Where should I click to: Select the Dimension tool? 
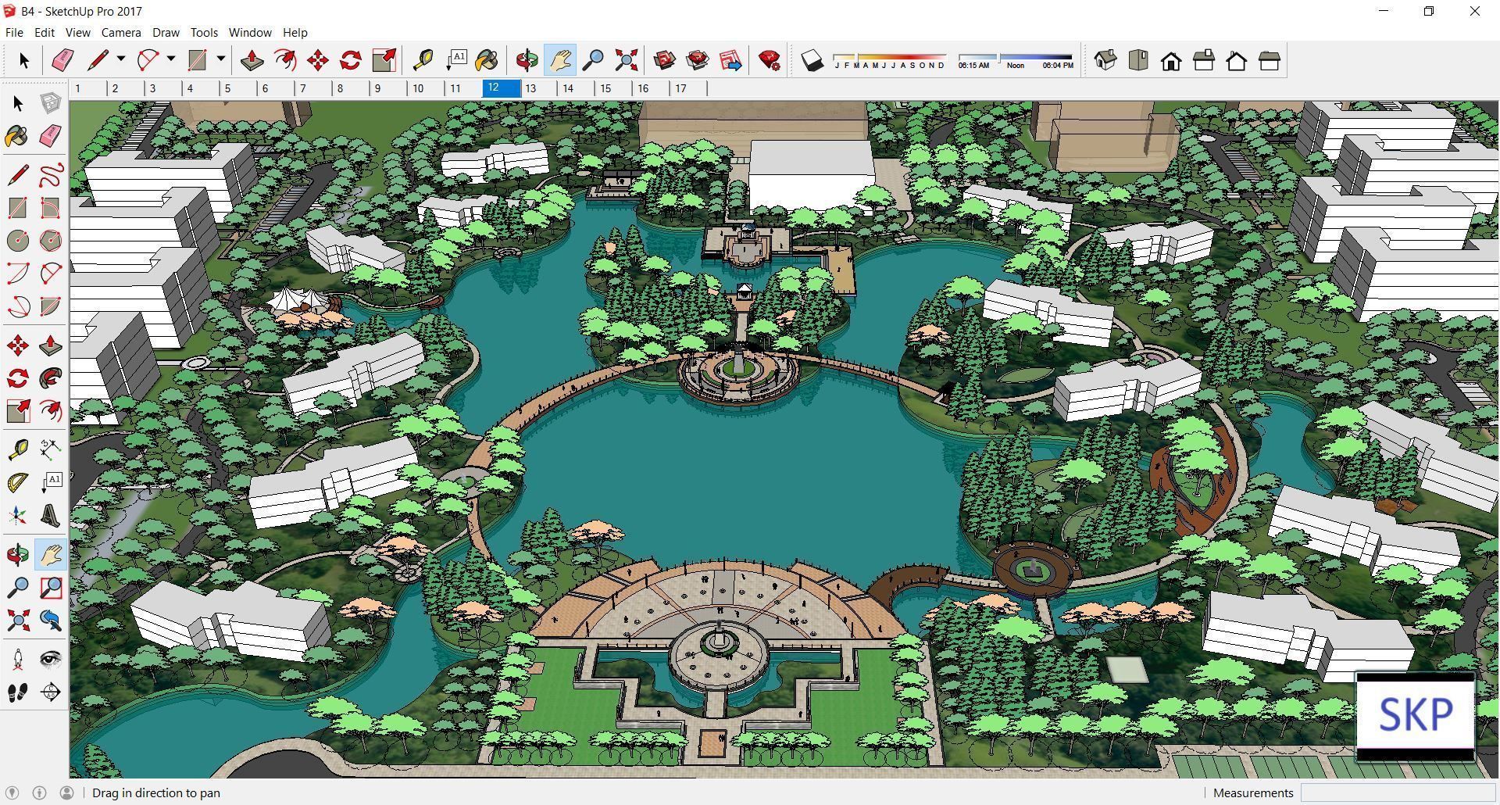click(50, 449)
